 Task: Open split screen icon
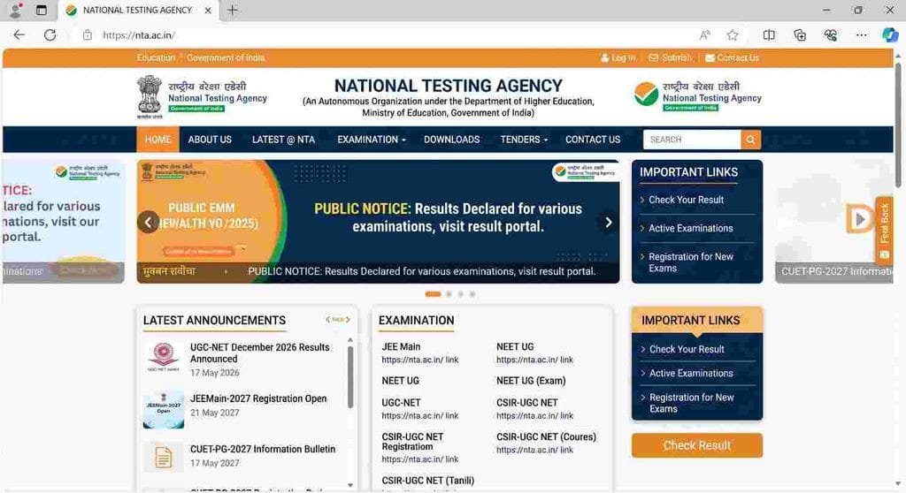coord(769,35)
